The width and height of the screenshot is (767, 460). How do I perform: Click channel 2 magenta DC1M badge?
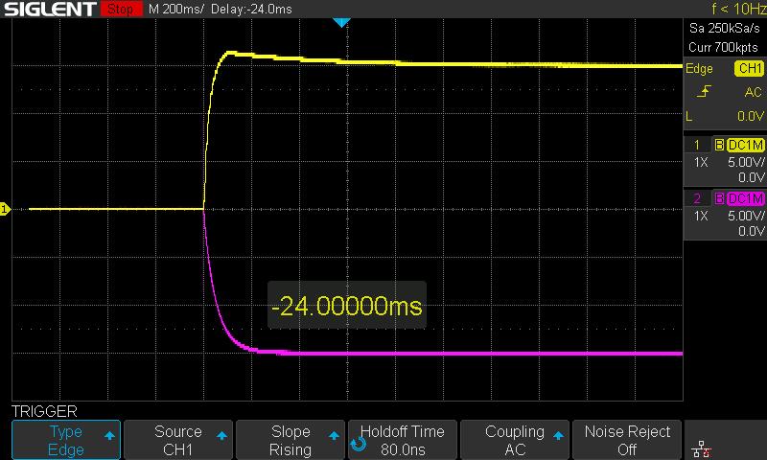point(746,198)
